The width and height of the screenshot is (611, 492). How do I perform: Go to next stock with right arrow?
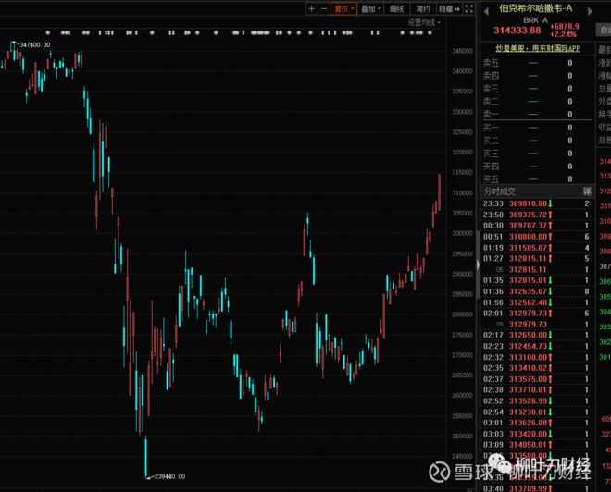(590, 12)
